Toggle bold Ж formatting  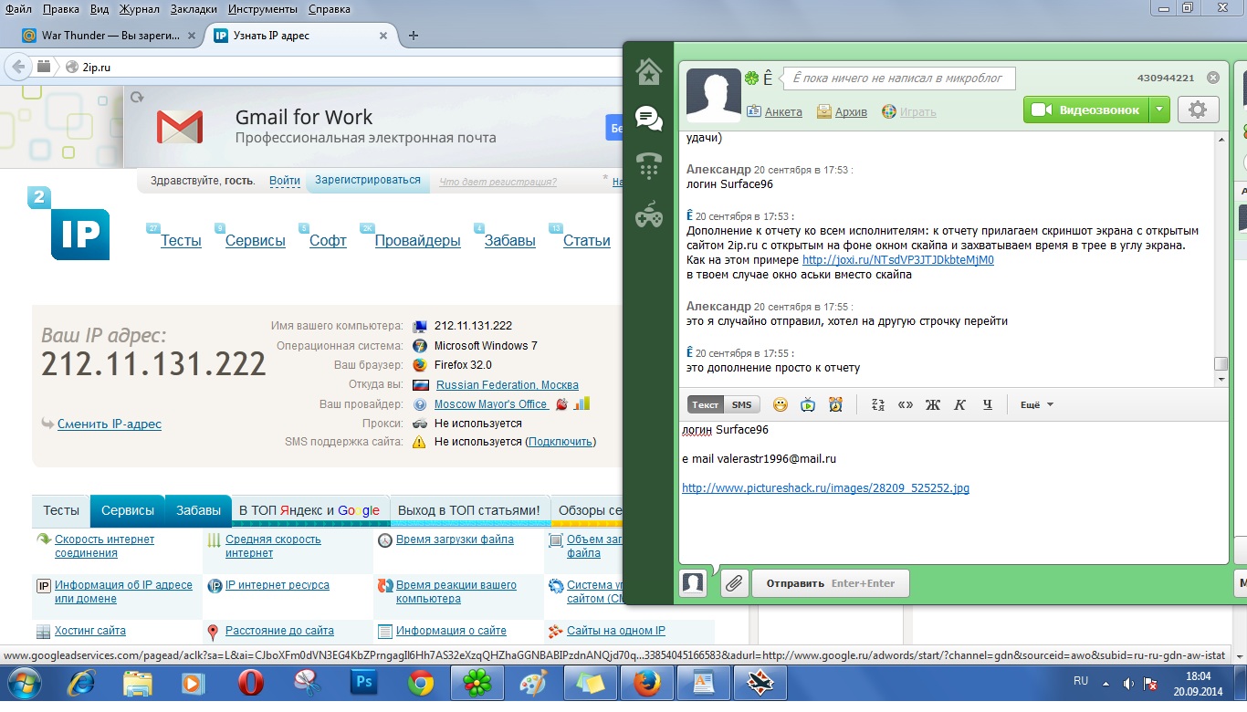click(933, 404)
